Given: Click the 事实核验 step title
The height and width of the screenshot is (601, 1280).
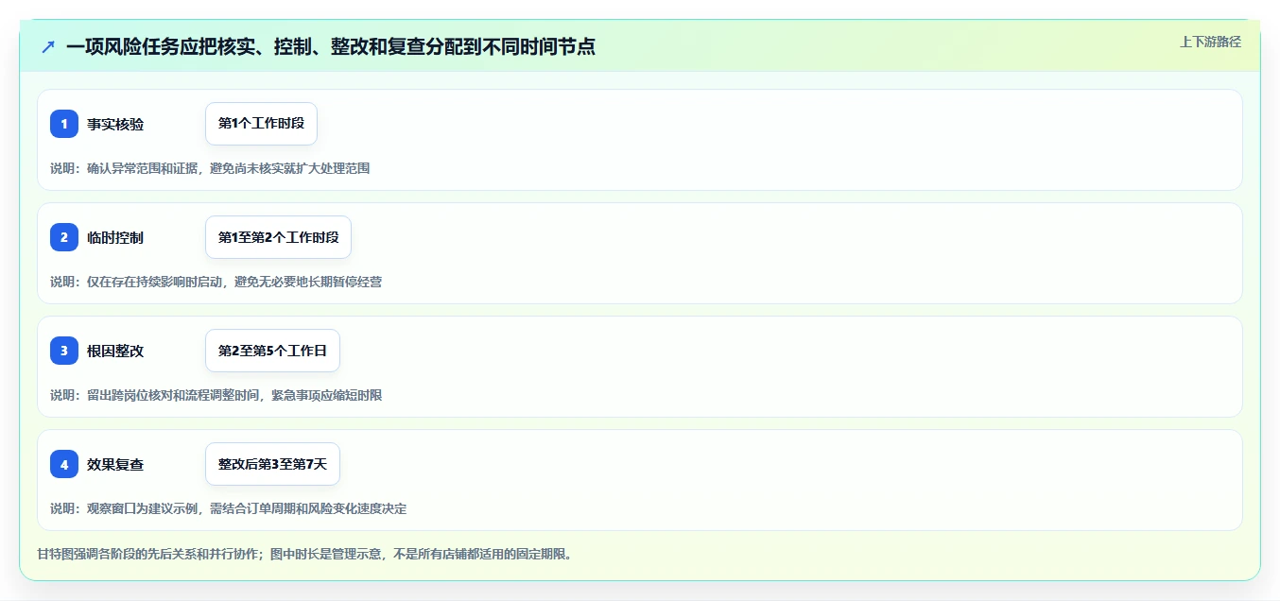Looking at the screenshot, I should (x=115, y=124).
